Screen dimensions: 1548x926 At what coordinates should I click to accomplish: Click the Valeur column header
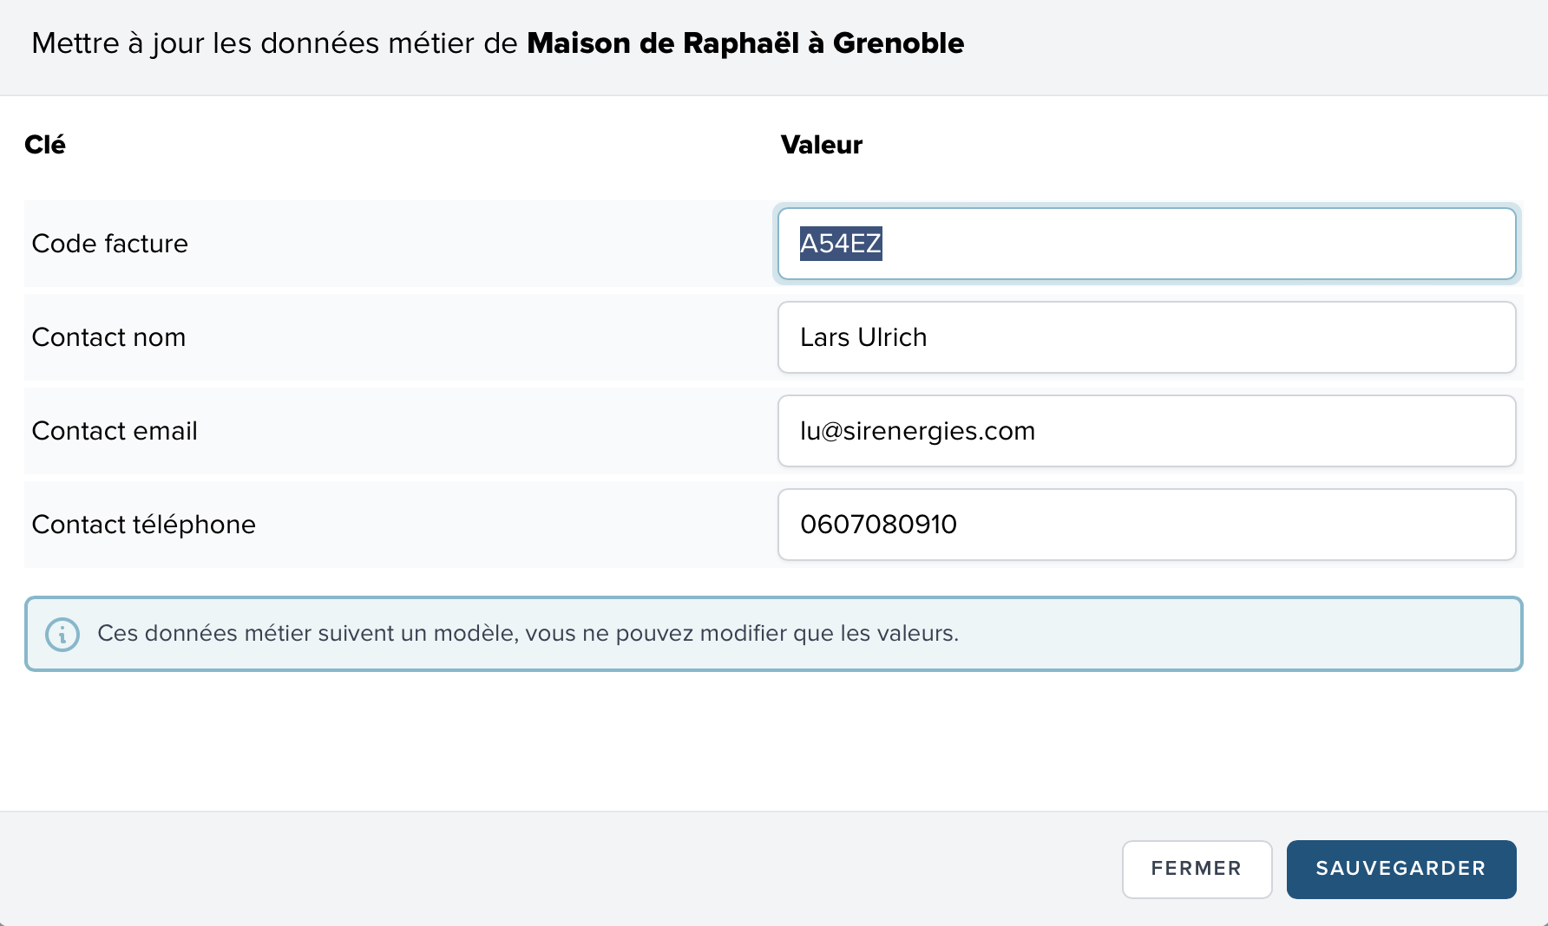[821, 145]
